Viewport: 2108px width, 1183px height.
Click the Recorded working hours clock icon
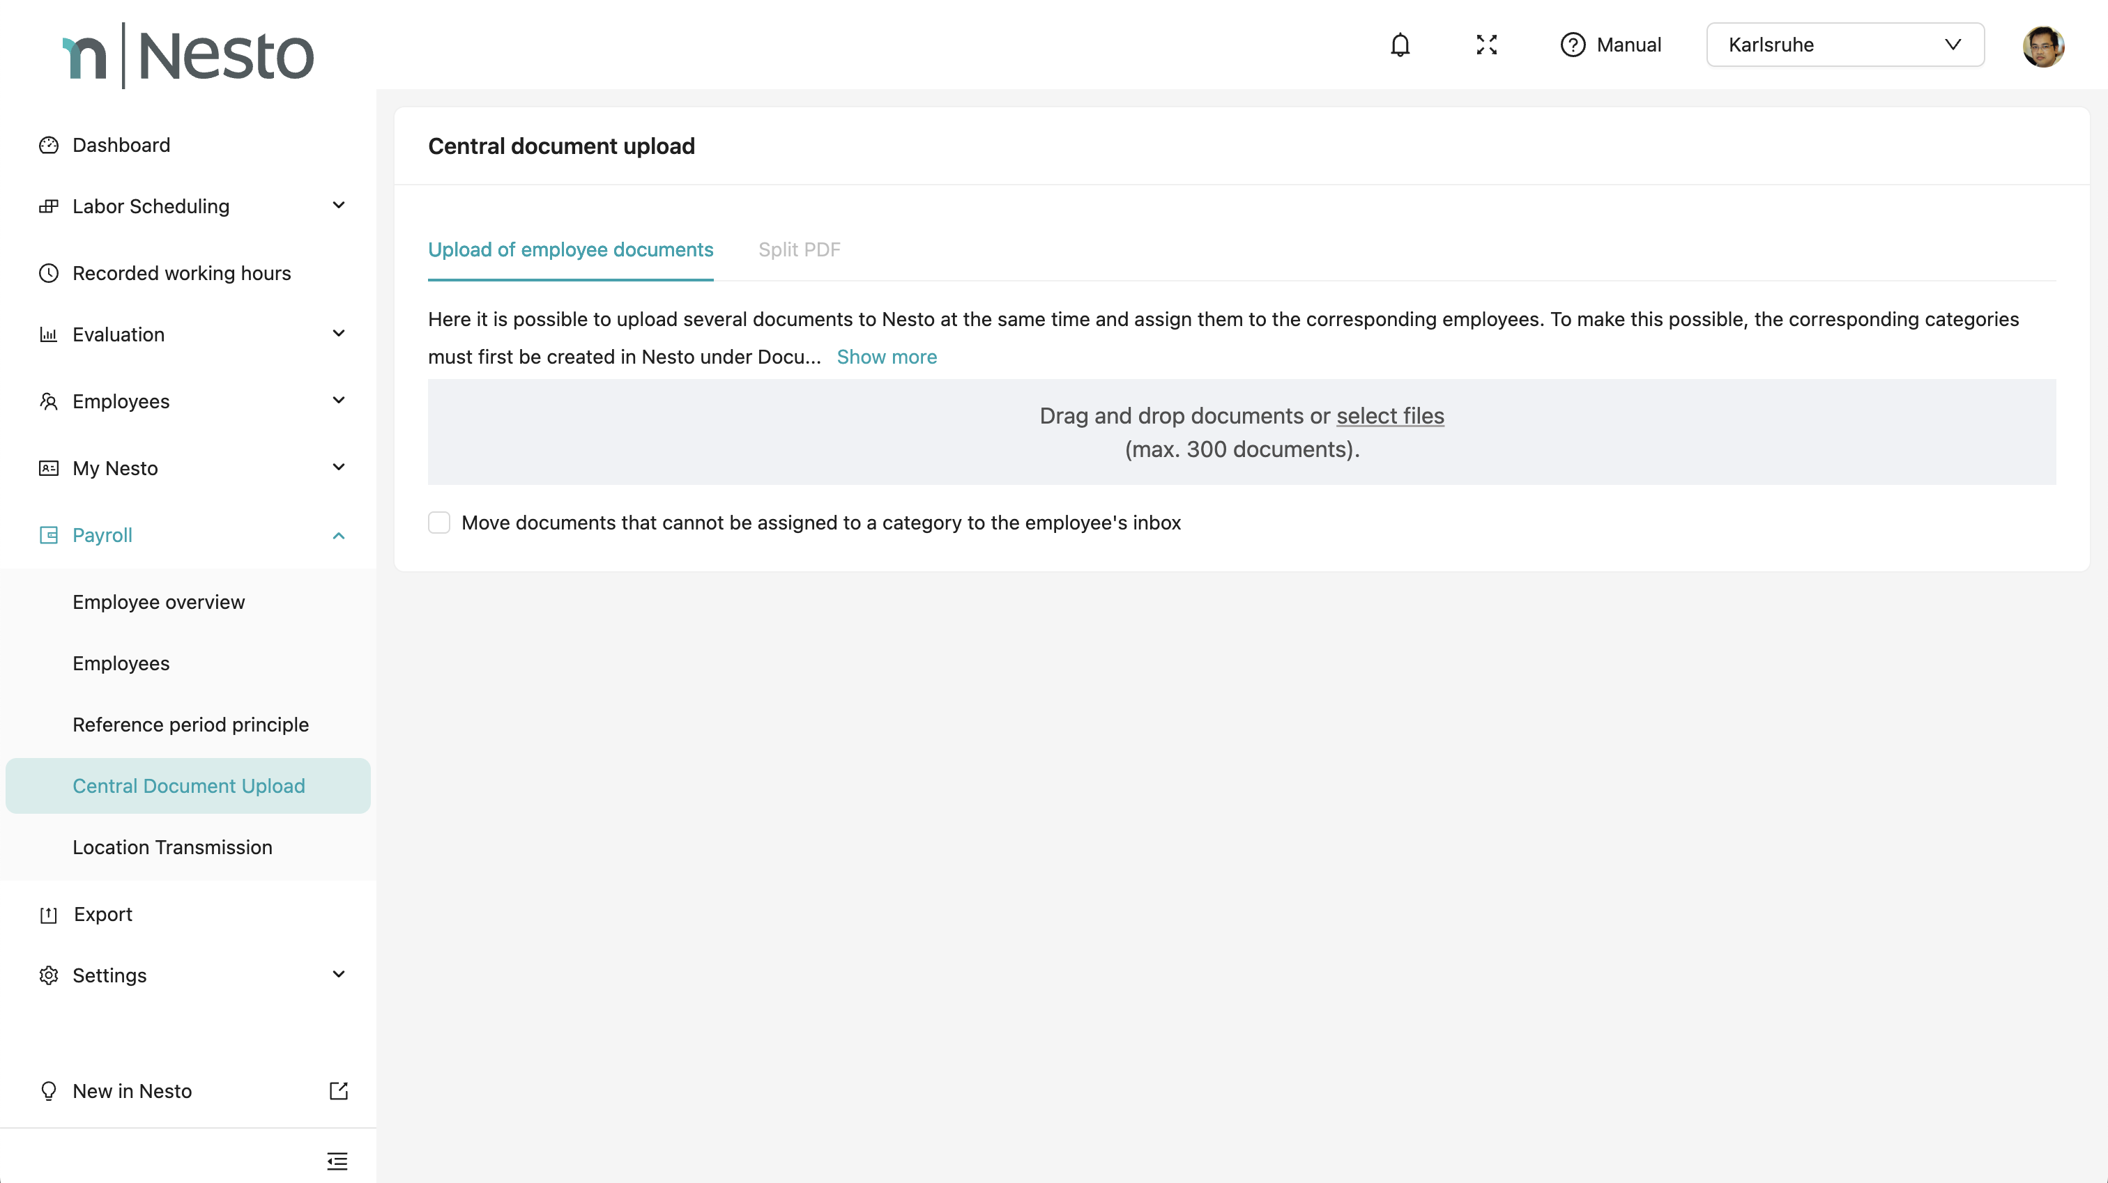(49, 272)
